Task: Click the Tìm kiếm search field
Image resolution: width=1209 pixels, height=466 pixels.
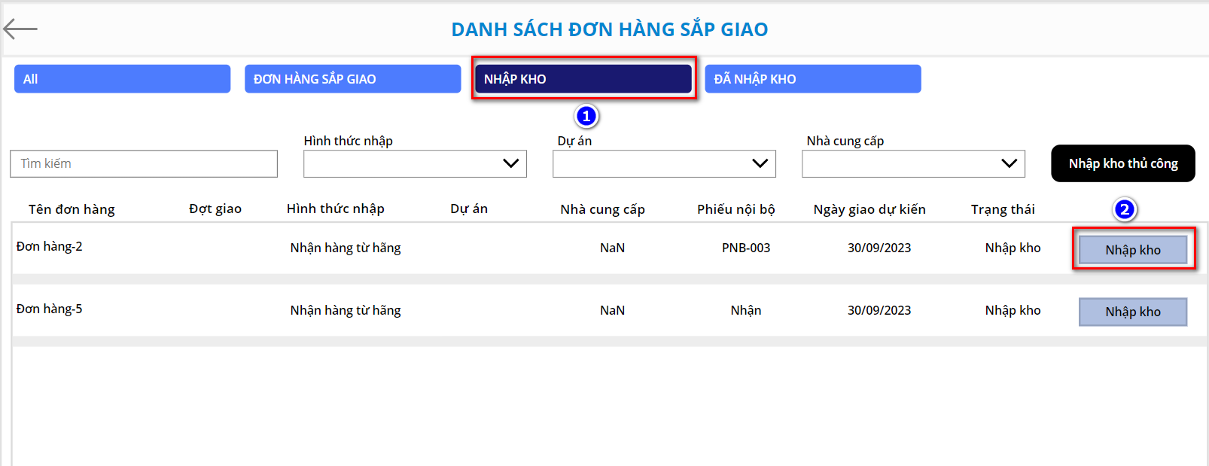Action: tap(144, 164)
